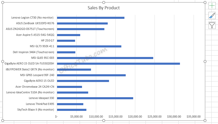Viewport: 218px width, 124px height.
Task: Open the Chart Filters funnel button
Action: (x=212, y=25)
